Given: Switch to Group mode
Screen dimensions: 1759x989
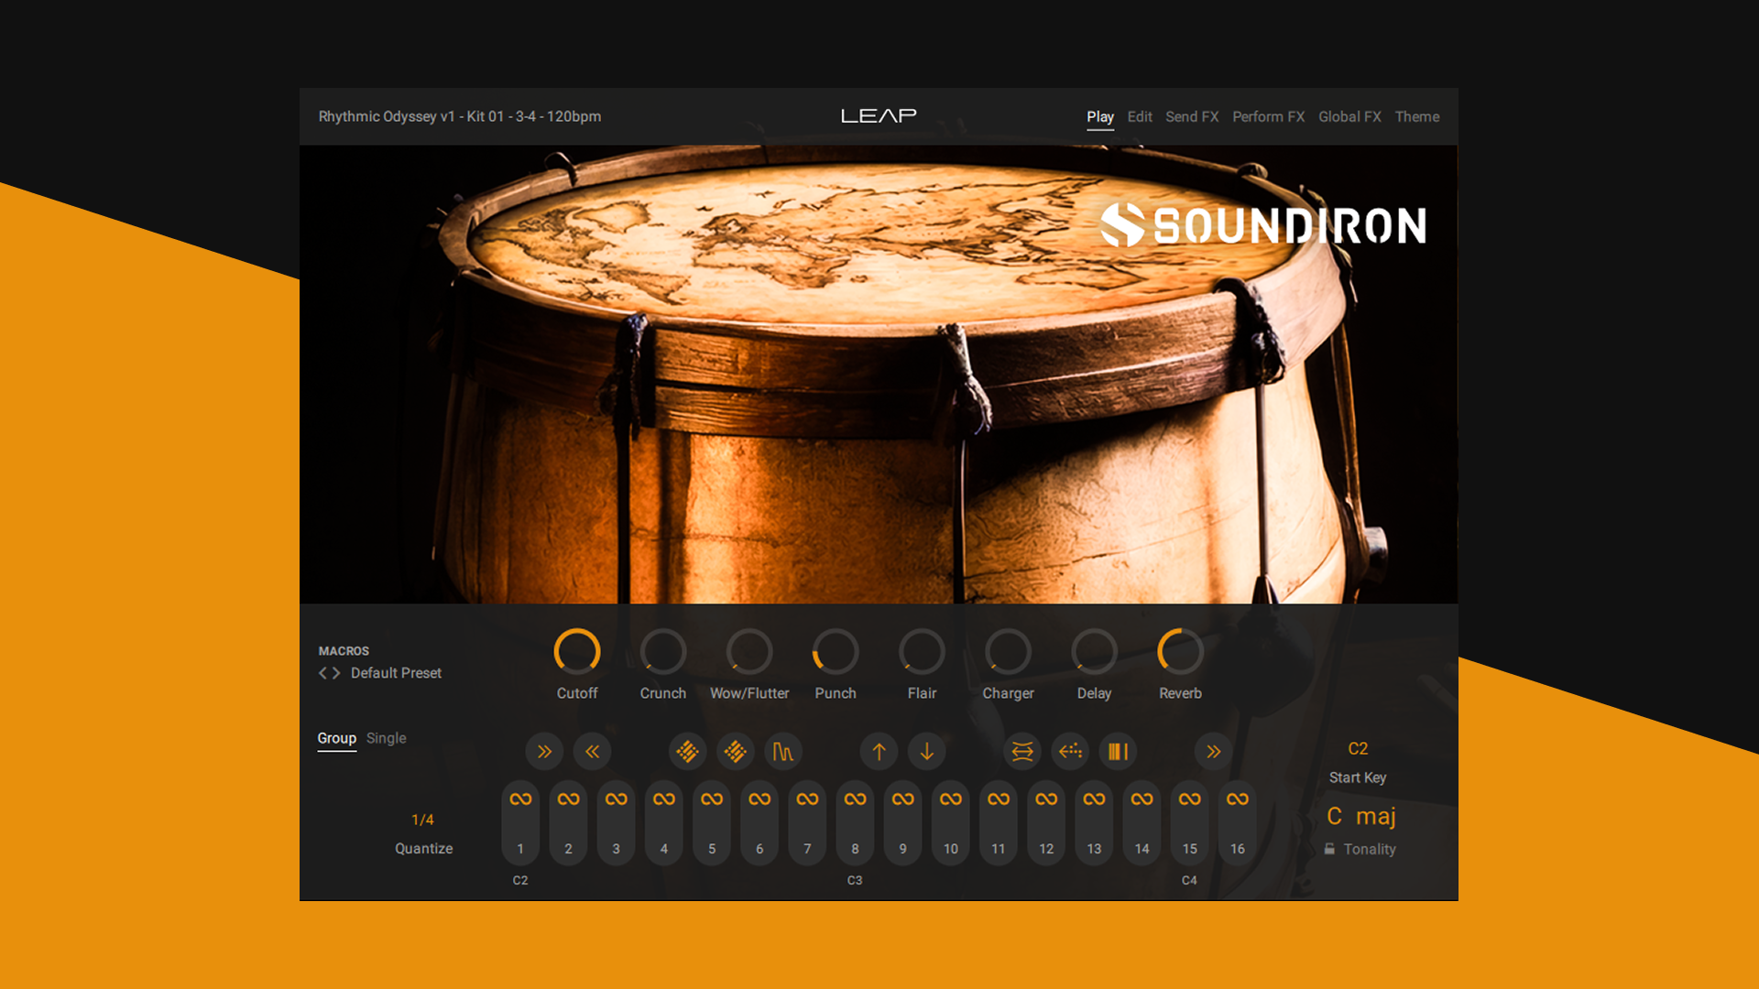Looking at the screenshot, I should click(x=336, y=738).
